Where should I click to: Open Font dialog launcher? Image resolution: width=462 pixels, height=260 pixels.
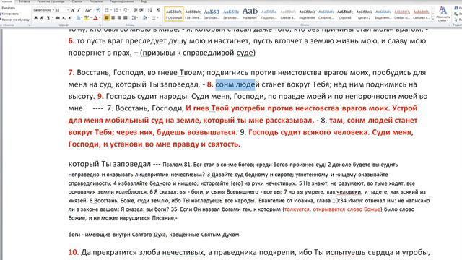coord(100,25)
